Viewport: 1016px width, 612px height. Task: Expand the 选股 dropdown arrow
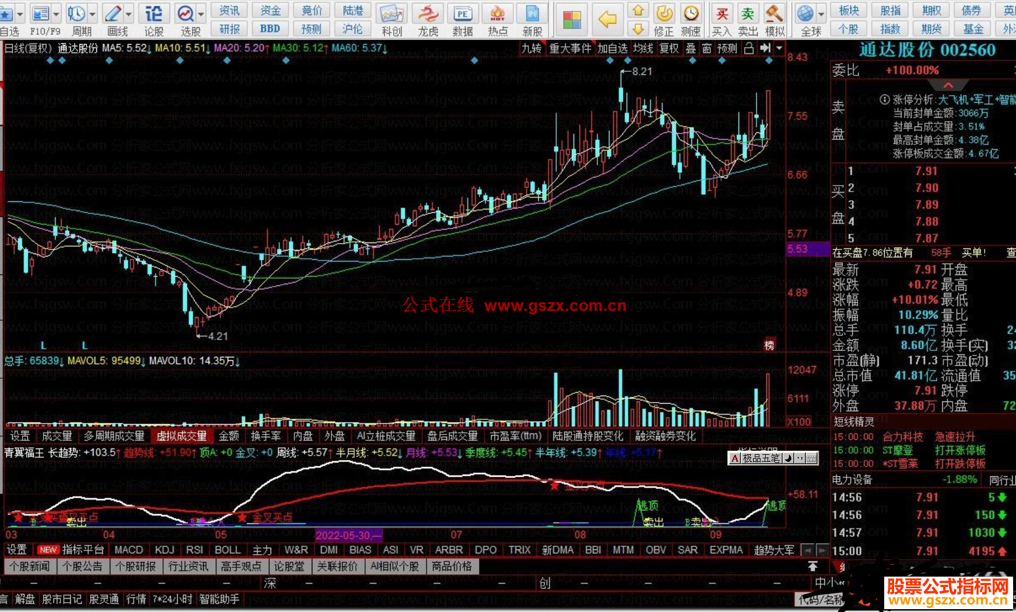point(201,13)
